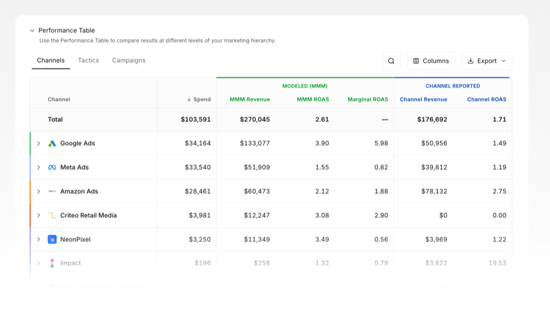Sort by Channel Revenue column header
550x315 pixels.
point(424,99)
